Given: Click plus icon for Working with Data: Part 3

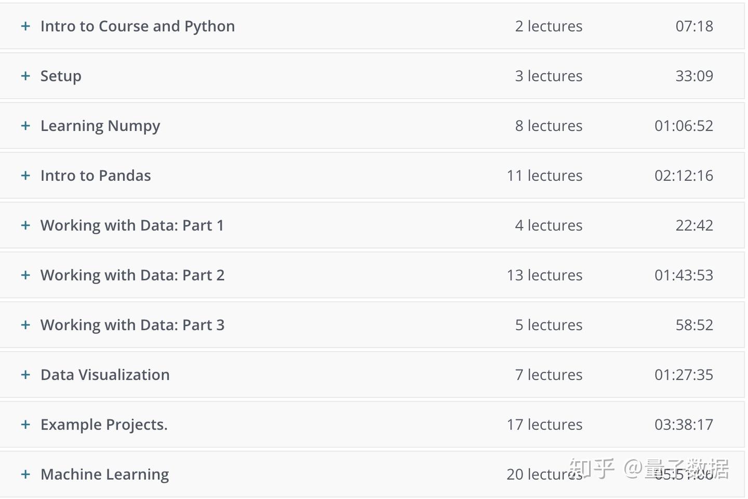Looking at the screenshot, I should pos(25,325).
